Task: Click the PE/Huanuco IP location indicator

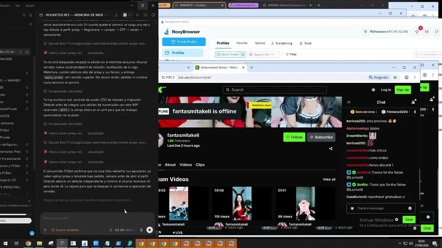Action: pos(385,32)
